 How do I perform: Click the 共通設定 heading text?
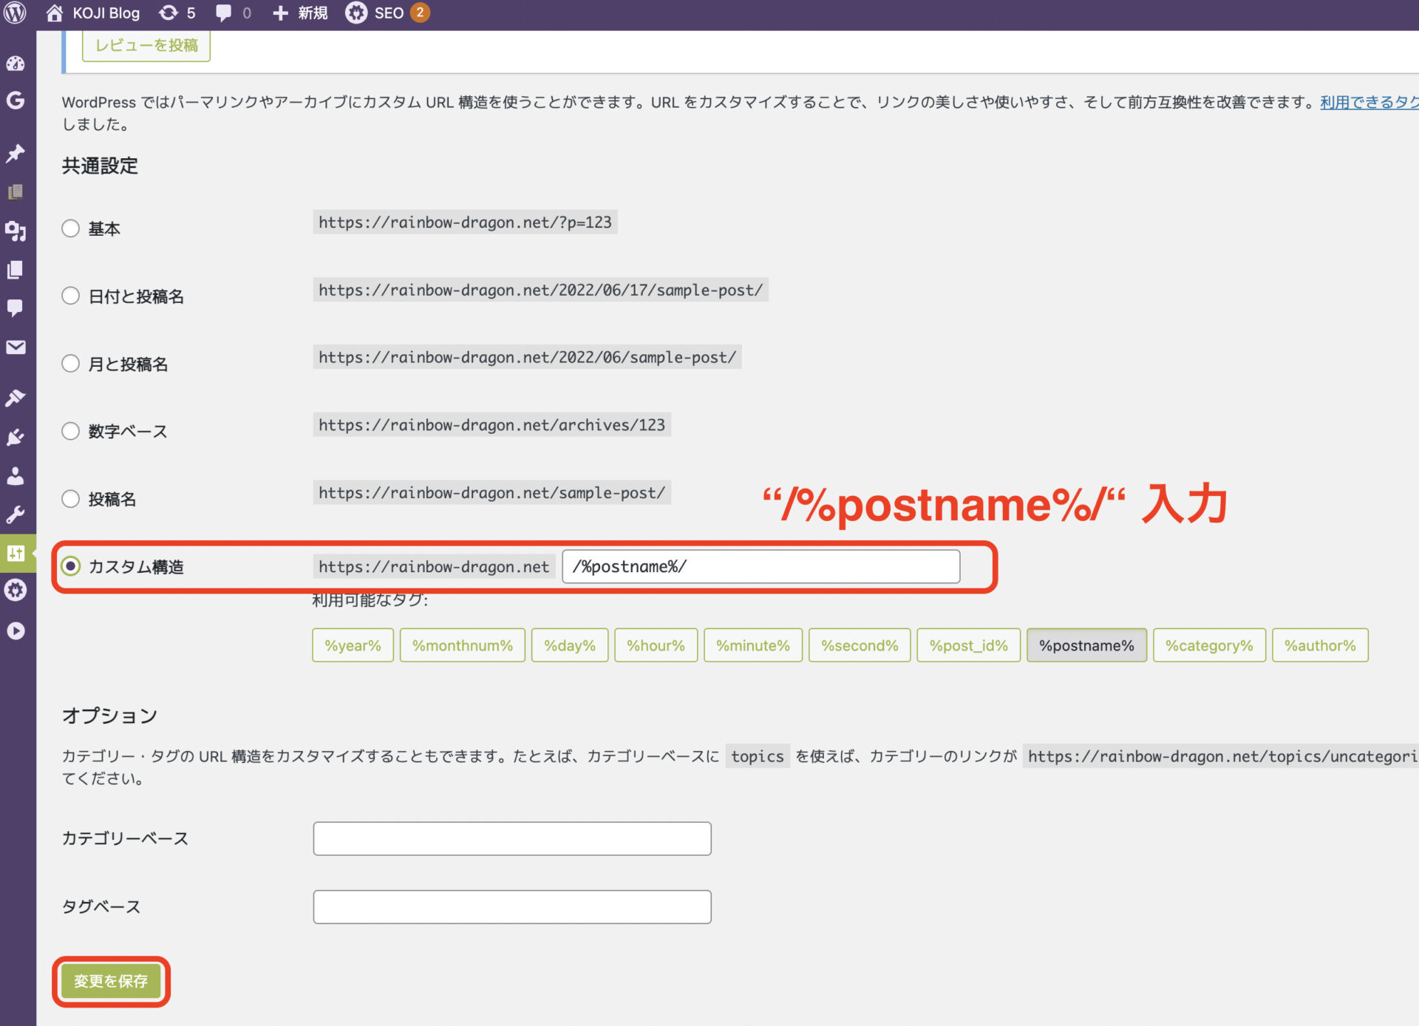pos(100,166)
